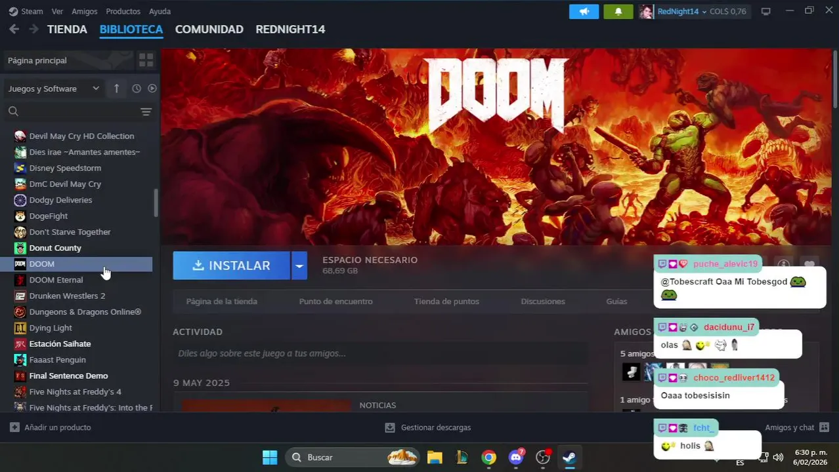
Task: Click the activity post input field
Action: pos(380,353)
